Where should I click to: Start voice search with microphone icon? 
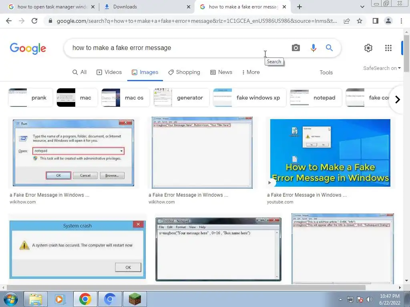313,48
